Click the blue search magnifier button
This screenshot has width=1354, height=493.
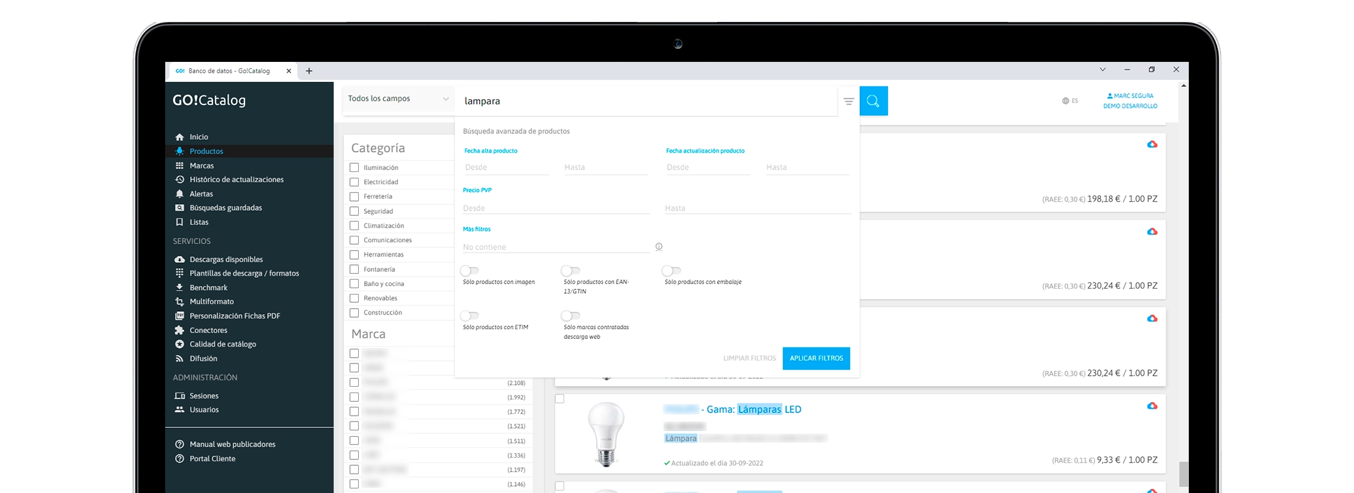(873, 101)
